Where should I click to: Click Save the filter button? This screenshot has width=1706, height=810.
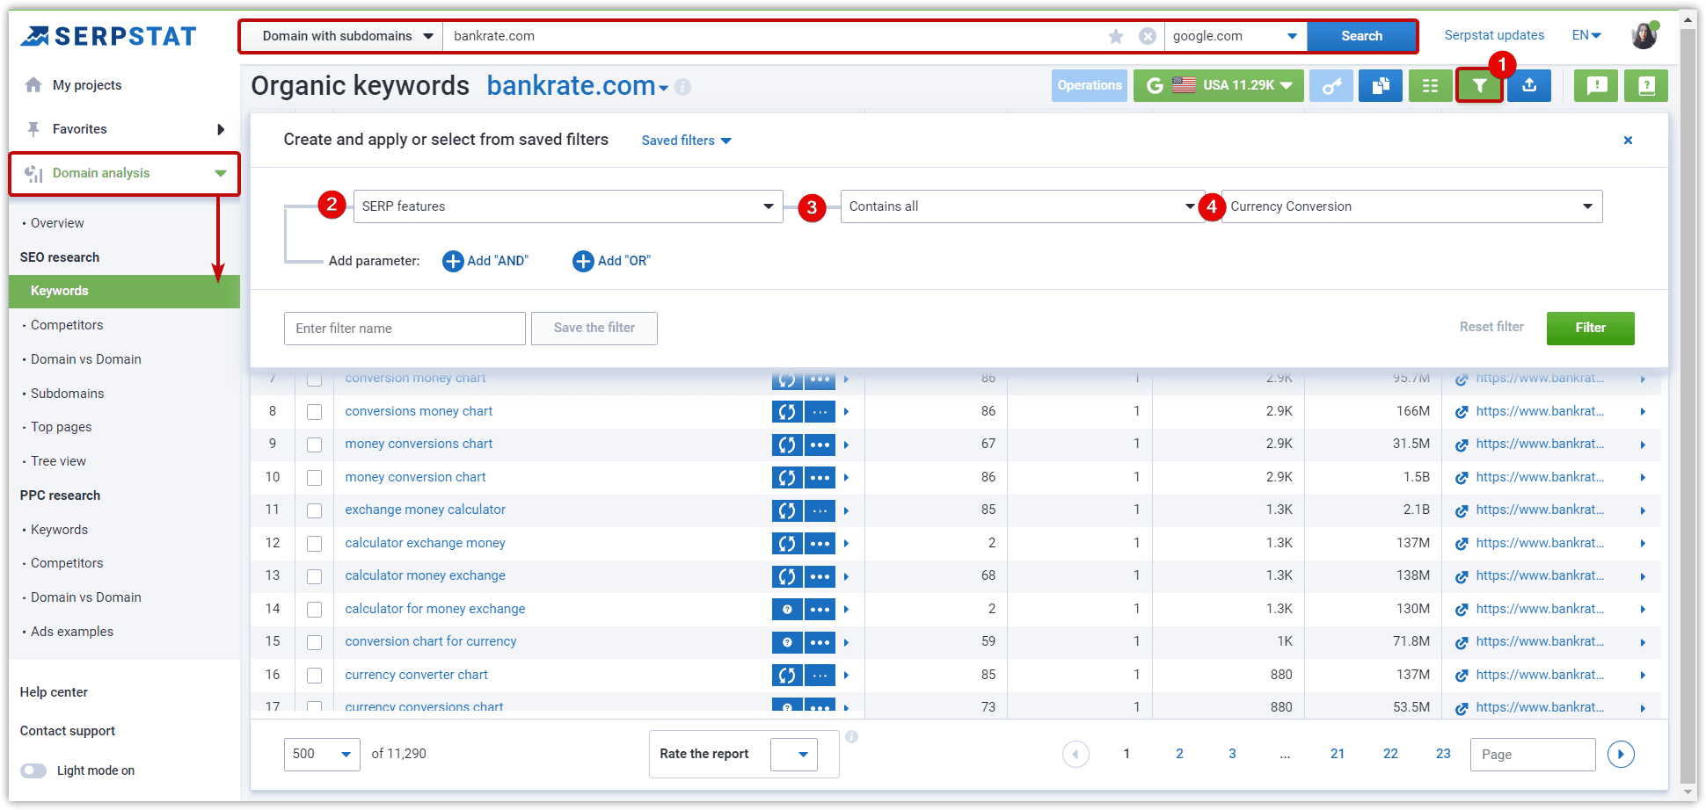coord(594,328)
